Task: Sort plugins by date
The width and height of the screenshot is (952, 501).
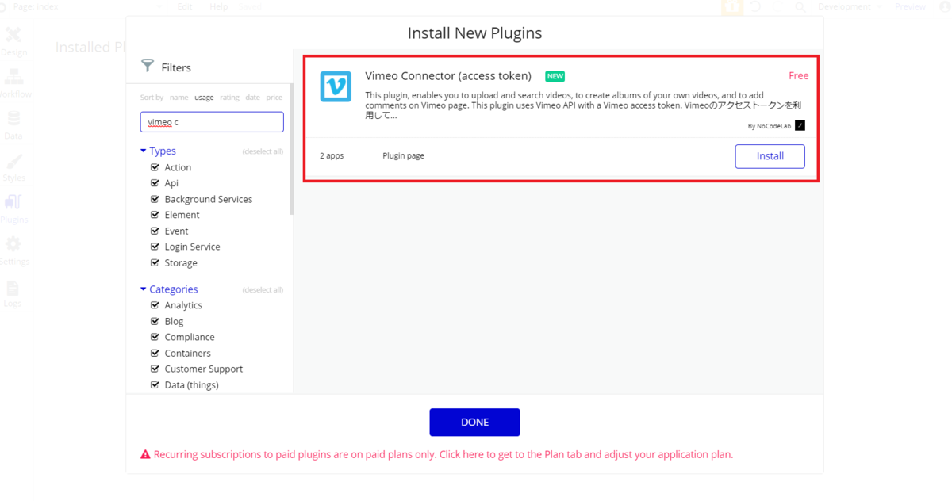Action: coord(252,98)
